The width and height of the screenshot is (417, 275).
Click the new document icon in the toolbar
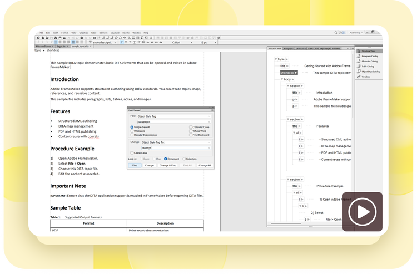click(x=43, y=38)
